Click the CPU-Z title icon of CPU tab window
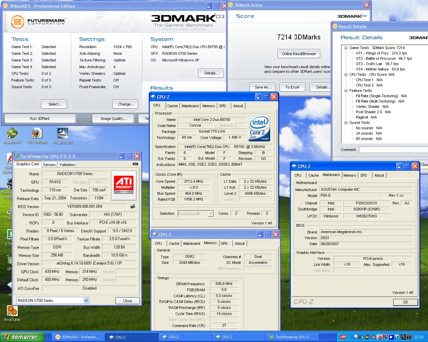The height and width of the screenshot is (342, 428). (153, 97)
